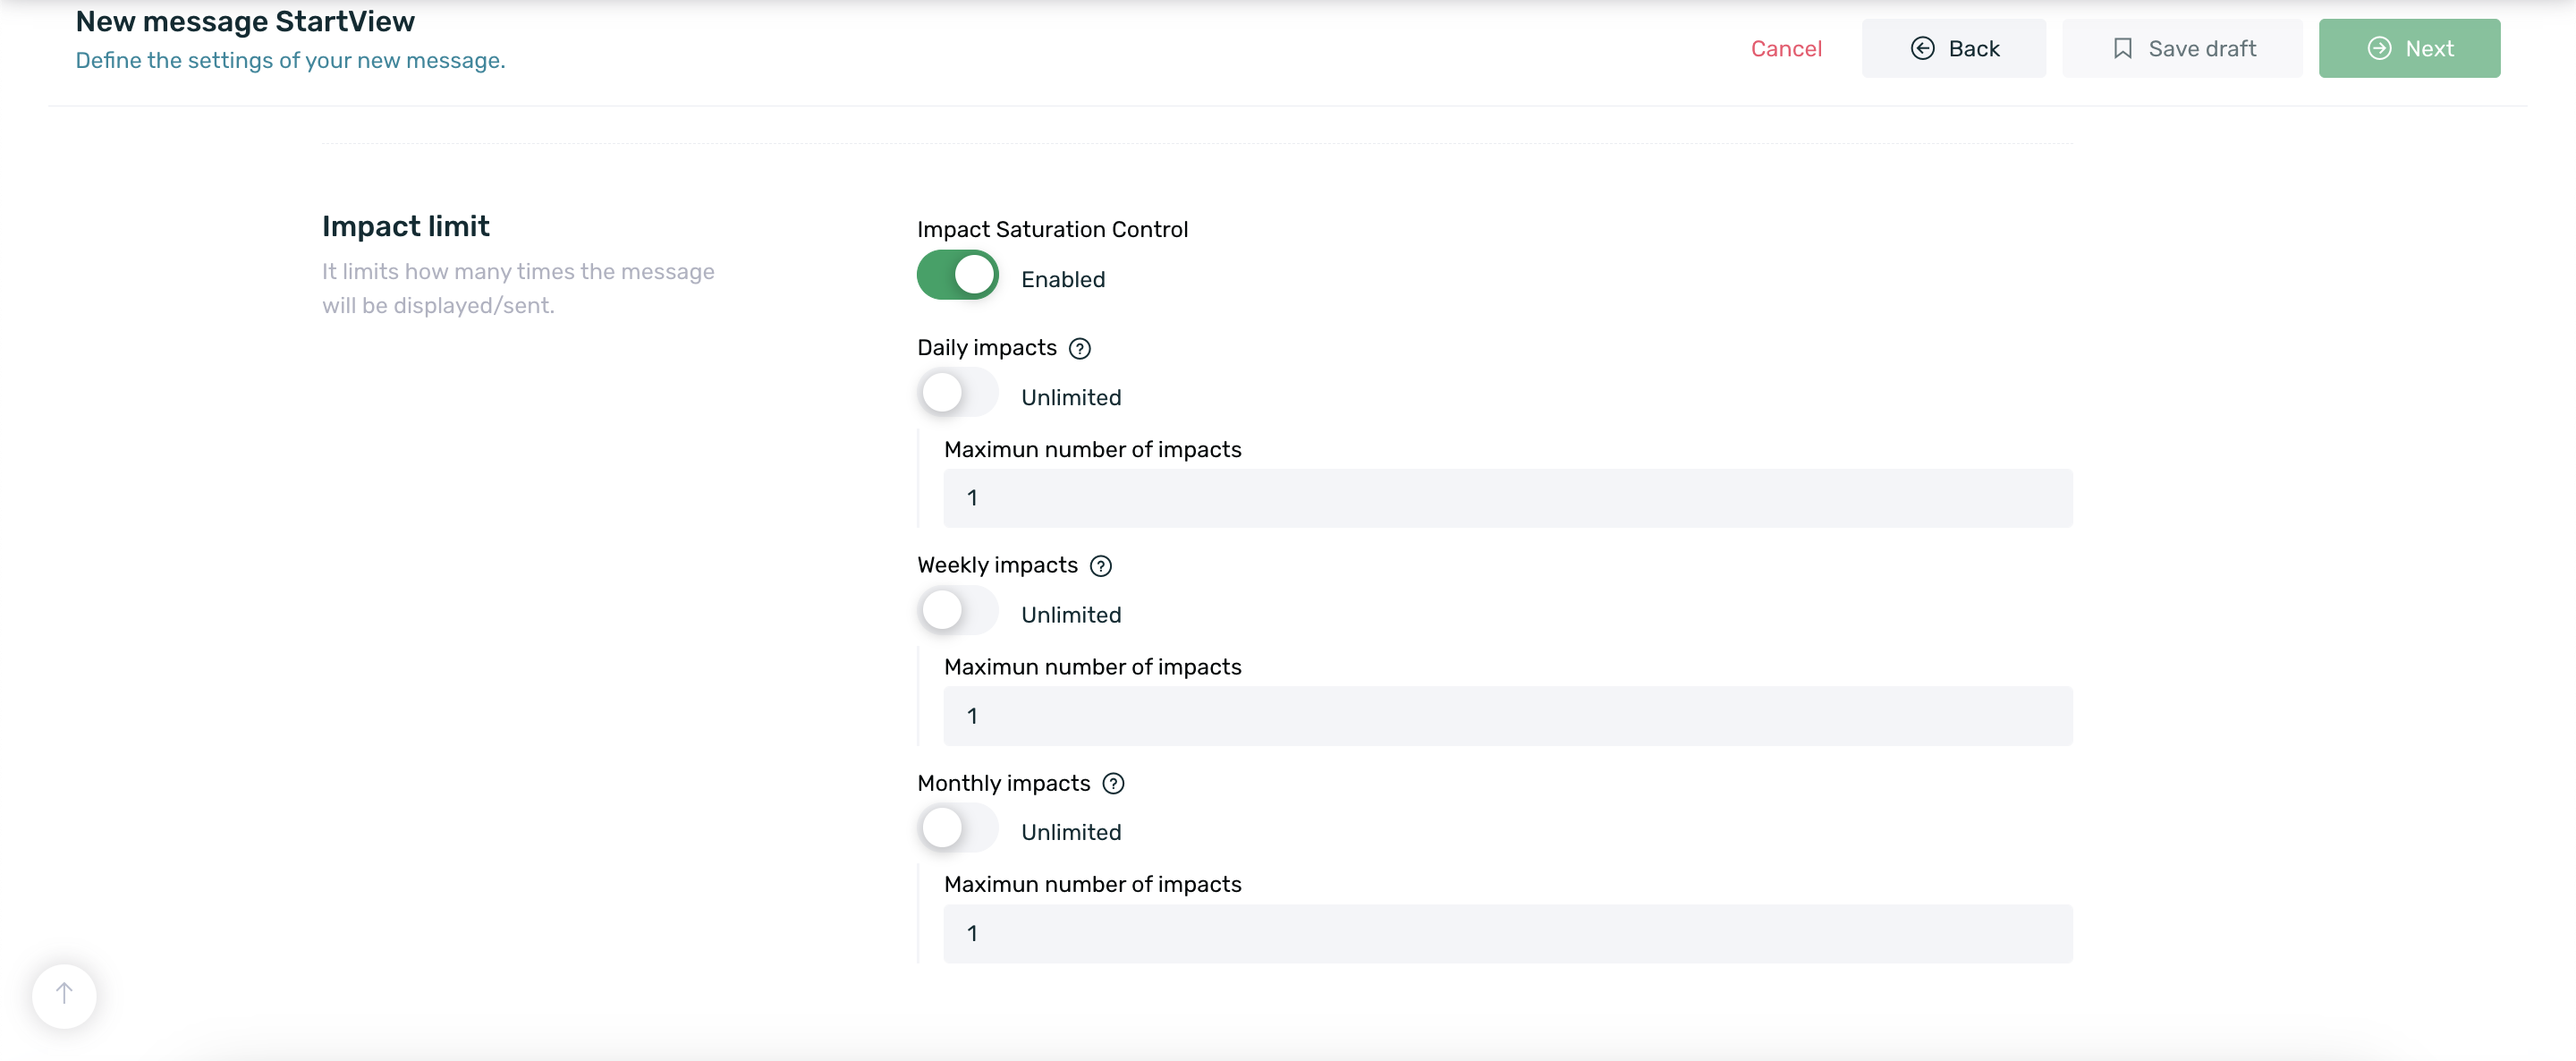Screen dimensions: 2576x1061
Task: Enable the Monthly impacts Unlimited switch
Action: click(x=957, y=828)
